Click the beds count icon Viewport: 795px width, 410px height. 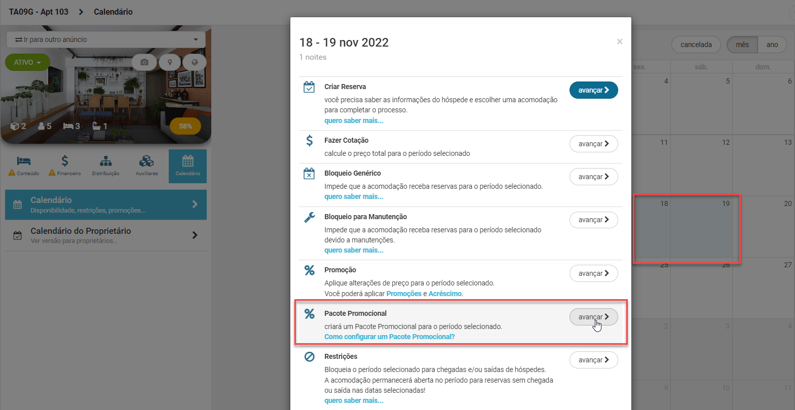point(68,126)
